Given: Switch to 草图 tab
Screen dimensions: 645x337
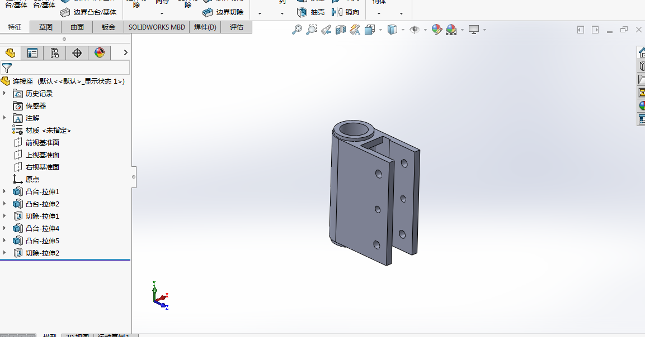Looking at the screenshot, I should click(x=46, y=27).
